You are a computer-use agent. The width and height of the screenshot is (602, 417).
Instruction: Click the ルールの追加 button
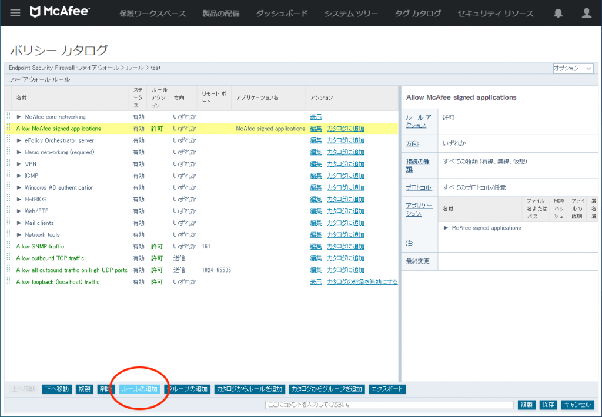coord(139,389)
